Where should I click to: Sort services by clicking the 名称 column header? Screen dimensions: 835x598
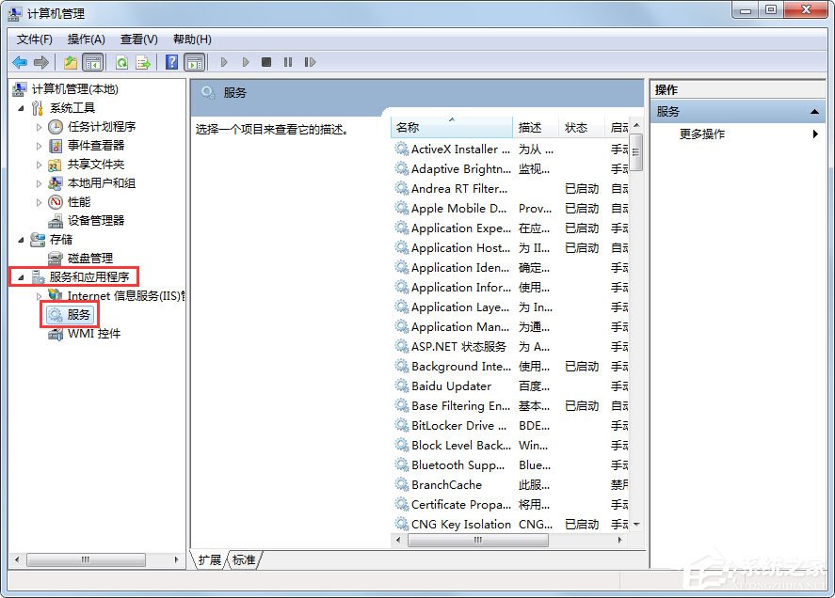coord(426,127)
